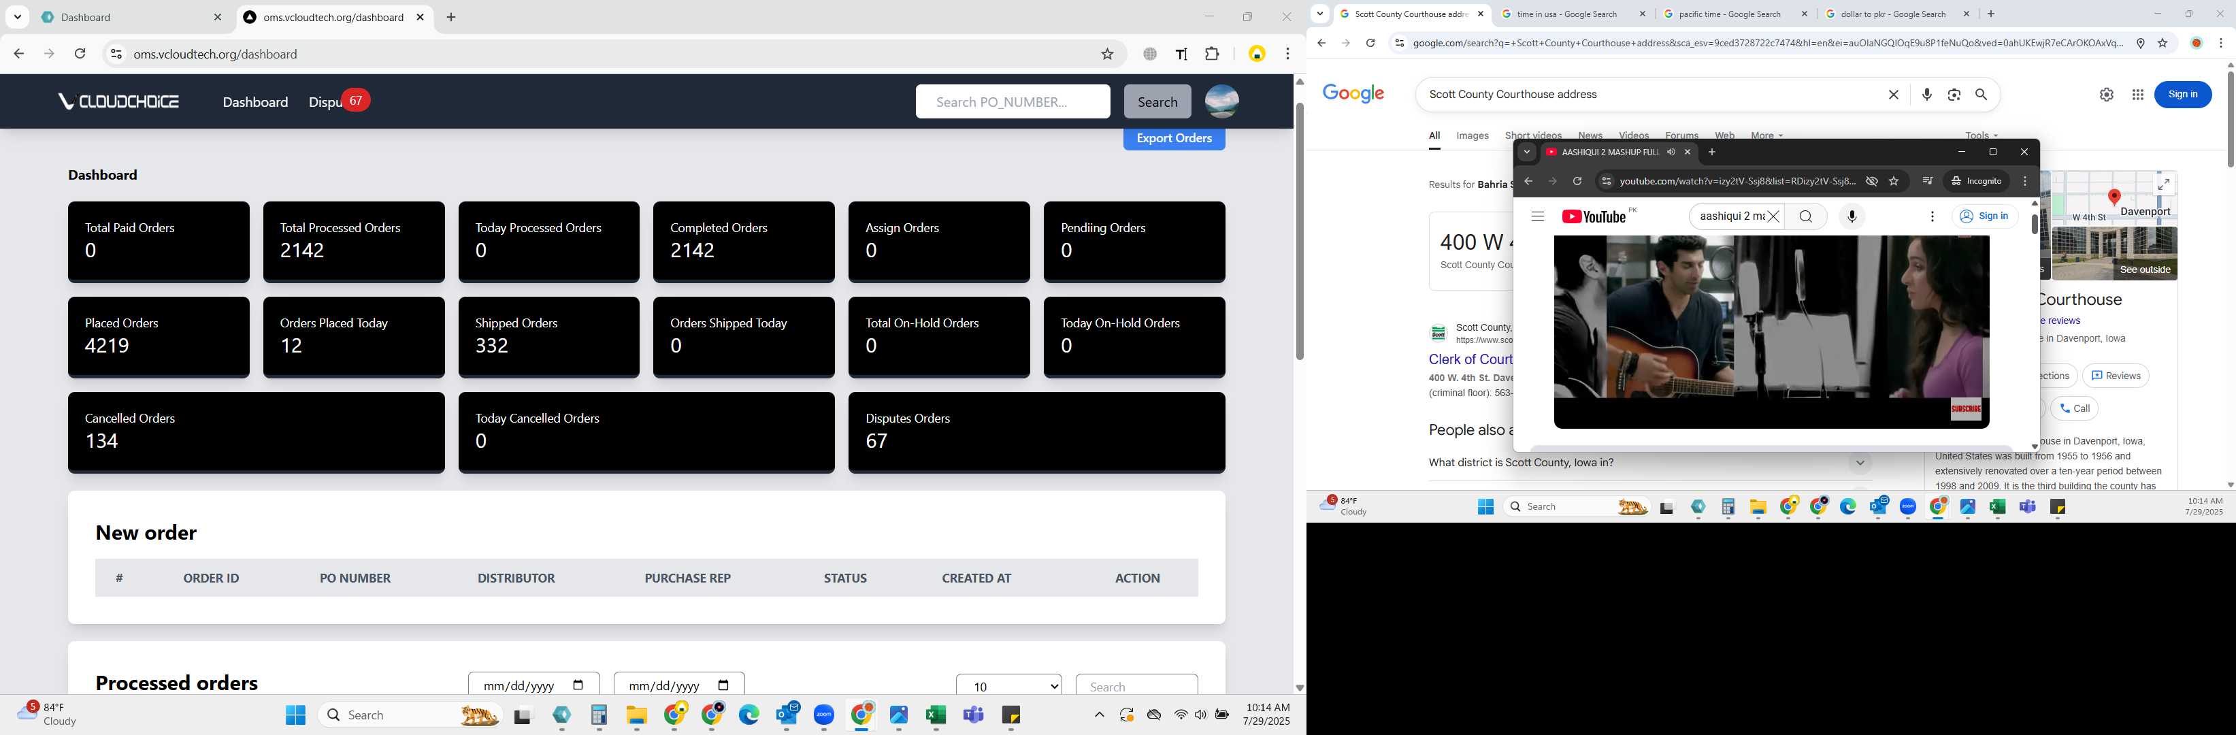
Task: Click the Search PO_NUMBER input field
Action: [x=1012, y=101]
